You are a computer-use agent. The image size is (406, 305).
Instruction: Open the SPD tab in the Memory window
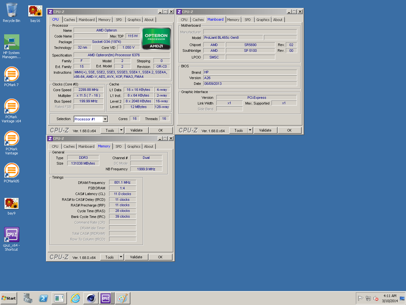[x=119, y=146]
